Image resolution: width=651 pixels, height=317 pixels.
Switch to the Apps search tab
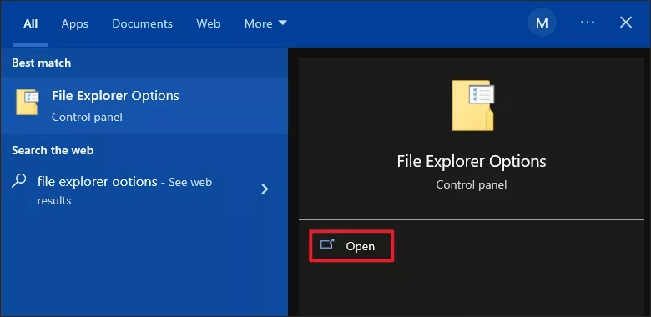pyautogui.click(x=75, y=23)
